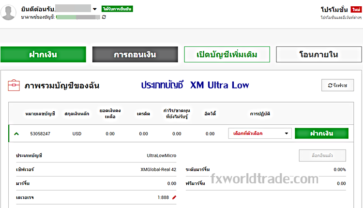Click the หมายเลขบัญชี column header
The image size is (363, 208).
40,113
